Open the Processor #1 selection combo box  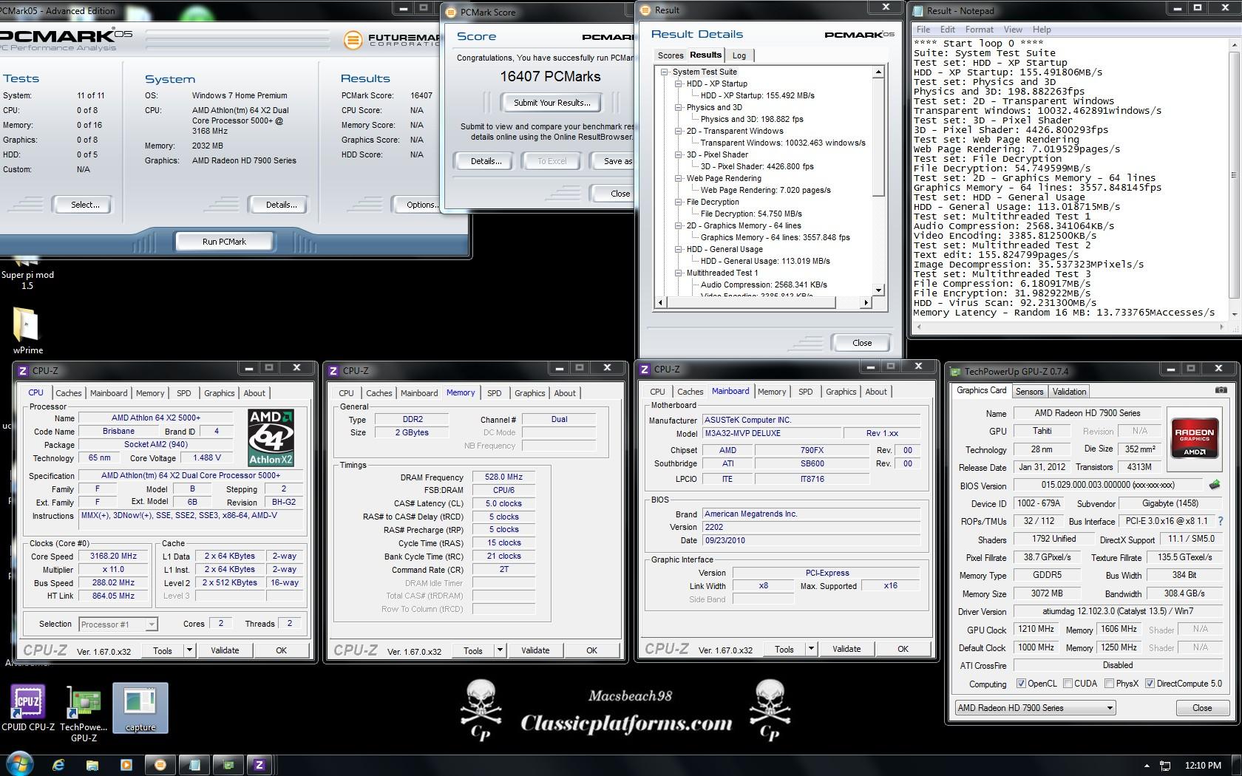coord(118,624)
